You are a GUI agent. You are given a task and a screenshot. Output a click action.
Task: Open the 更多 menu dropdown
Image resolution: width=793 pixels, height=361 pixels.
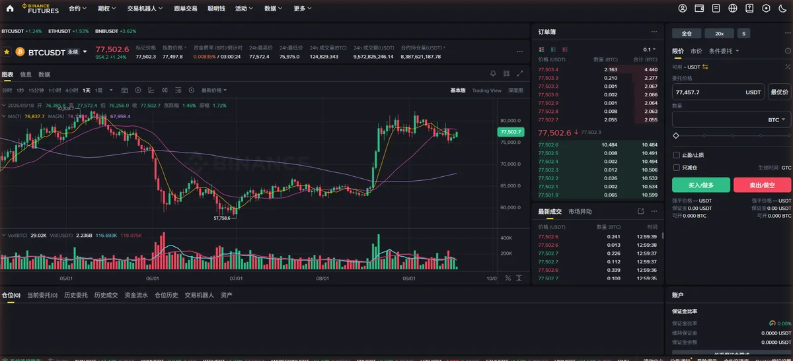coord(303,9)
